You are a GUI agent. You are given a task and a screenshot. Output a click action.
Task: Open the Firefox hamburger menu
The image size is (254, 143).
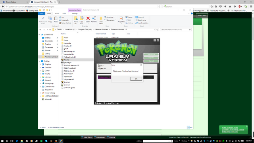(251, 6)
